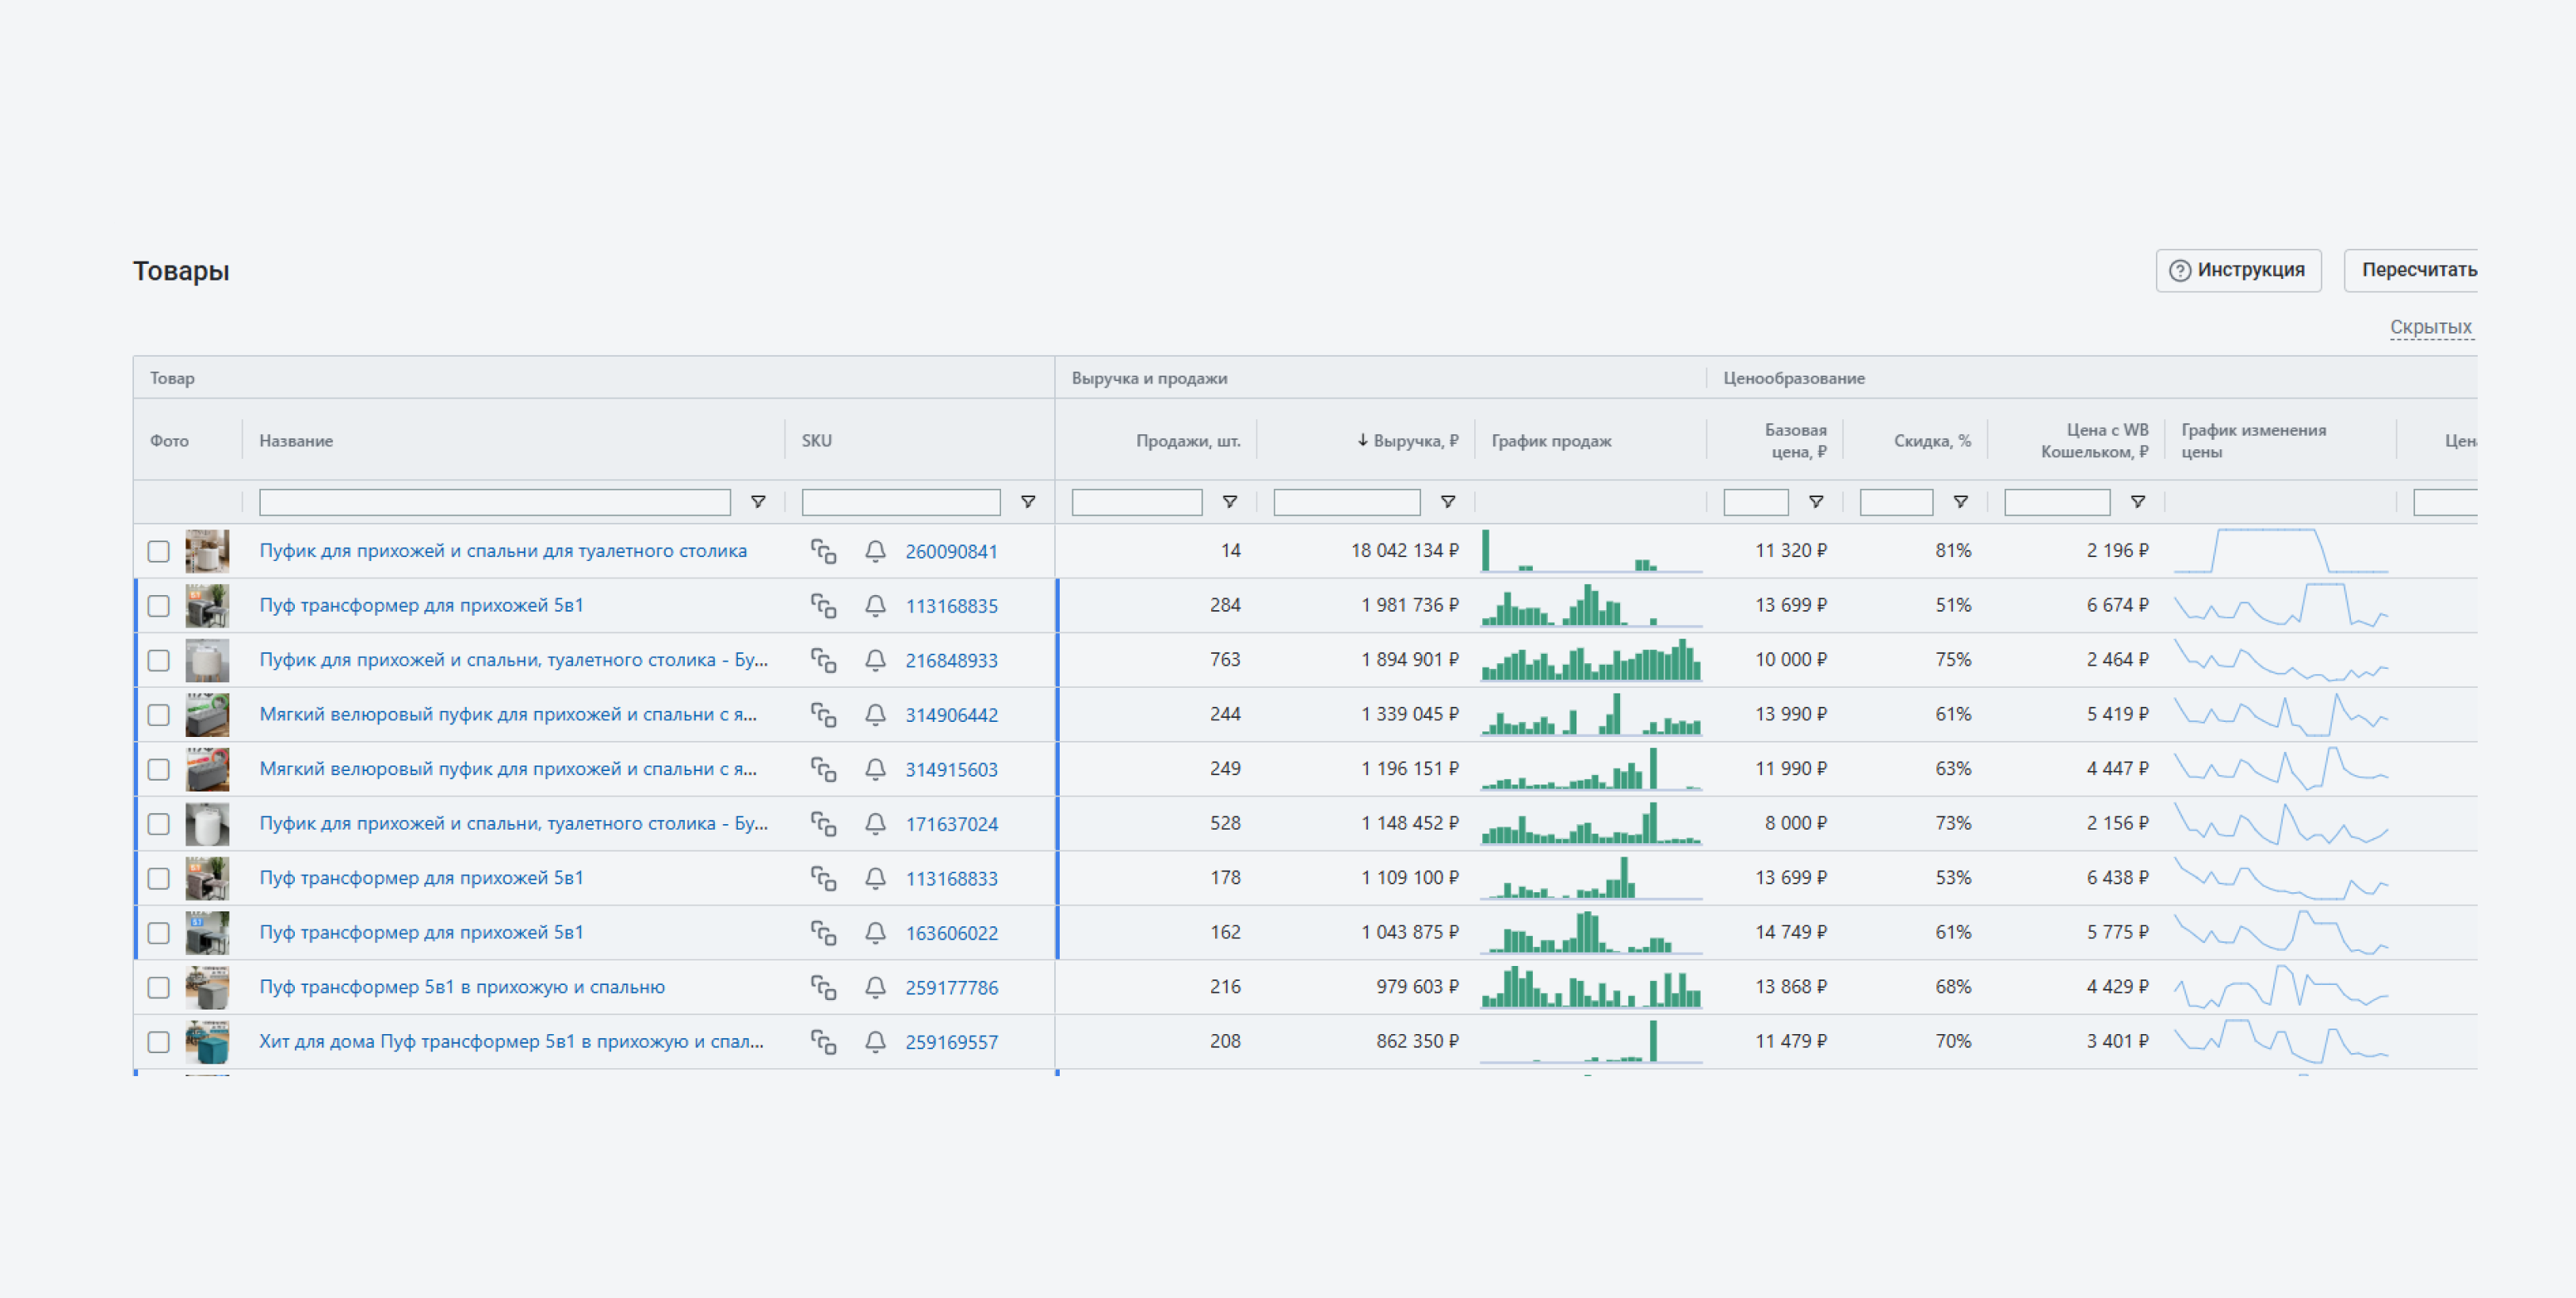Click copy icon for SKU 216848933
Image resolution: width=2576 pixels, height=1298 pixels.
[823, 660]
